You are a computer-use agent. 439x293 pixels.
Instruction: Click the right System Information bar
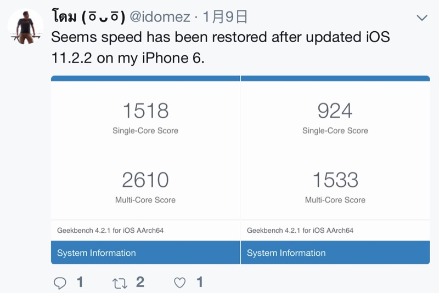pyautogui.click(x=335, y=253)
